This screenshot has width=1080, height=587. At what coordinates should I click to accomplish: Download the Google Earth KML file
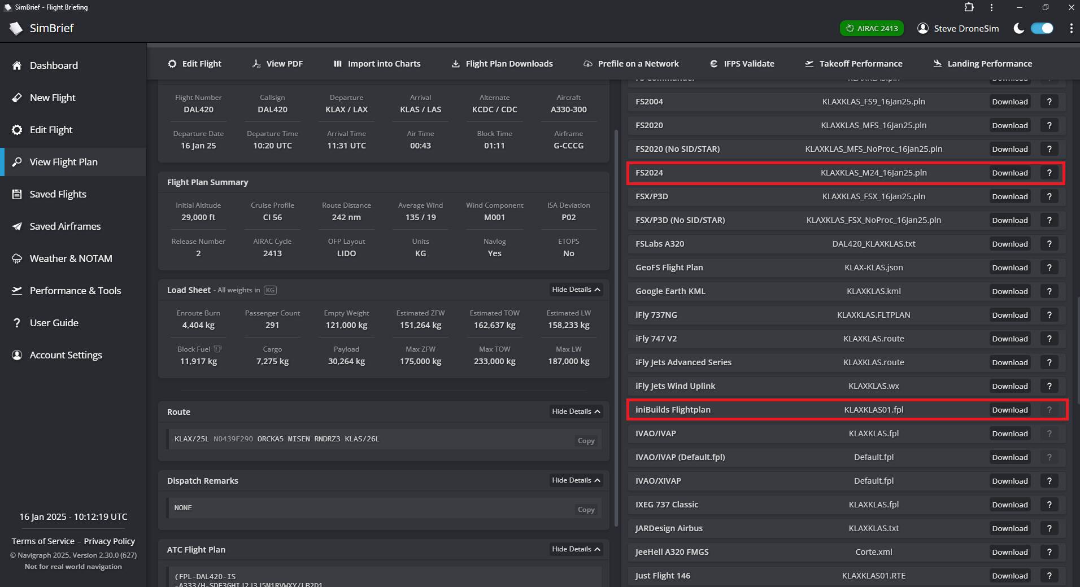pyautogui.click(x=1009, y=291)
